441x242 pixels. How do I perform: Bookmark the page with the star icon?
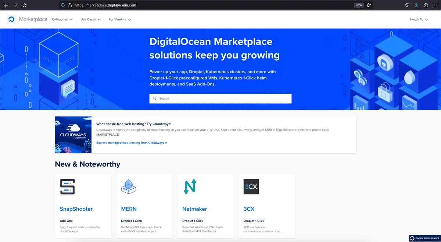[x=369, y=5]
